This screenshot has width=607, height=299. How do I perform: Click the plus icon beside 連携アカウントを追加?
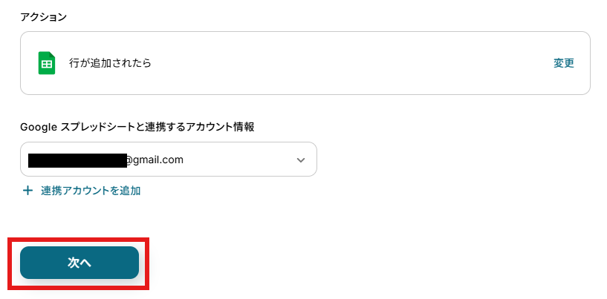pyautogui.click(x=28, y=191)
